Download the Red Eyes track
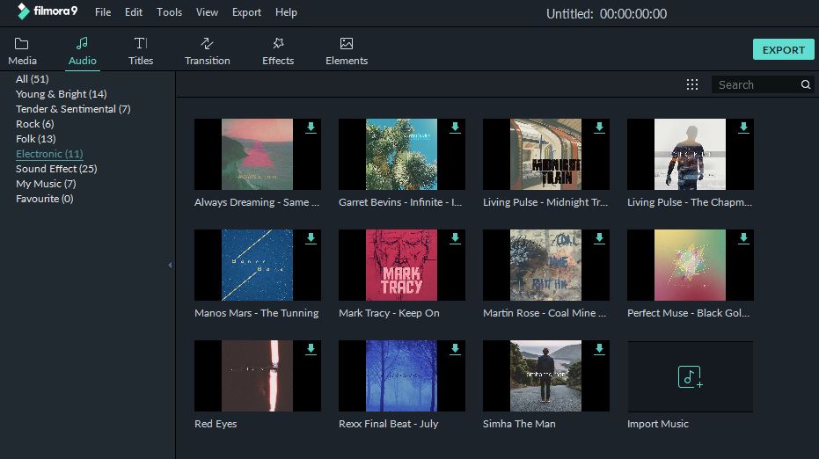Viewport: 819px width, 459px height. pos(311,349)
